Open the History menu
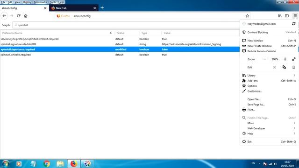 [x=27, y=2]
